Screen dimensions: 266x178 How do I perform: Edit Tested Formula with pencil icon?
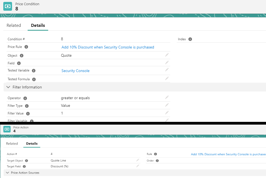point(167,79)
